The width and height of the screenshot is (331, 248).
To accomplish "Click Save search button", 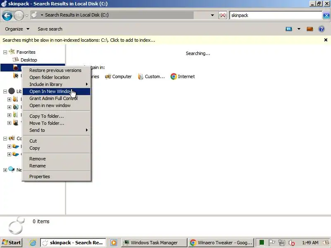I will [x=50, y=29].
